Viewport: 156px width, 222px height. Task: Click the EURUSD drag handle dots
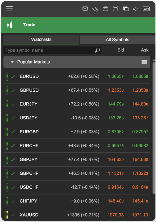pos(7,76)
